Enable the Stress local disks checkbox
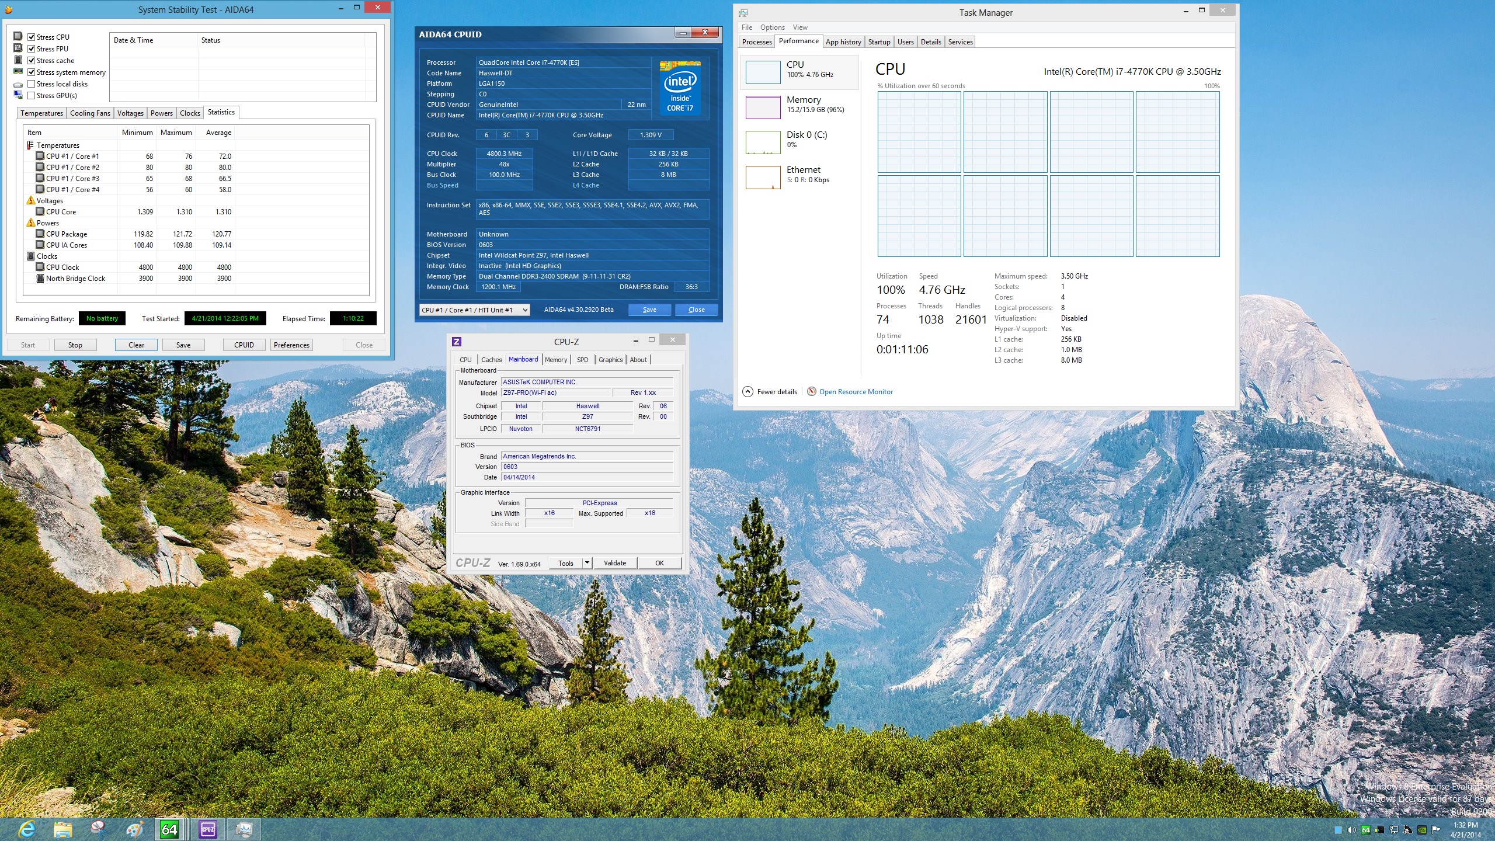Image resolution: width=1495 pixels, height=841 pixels. [x=31, y=84]
